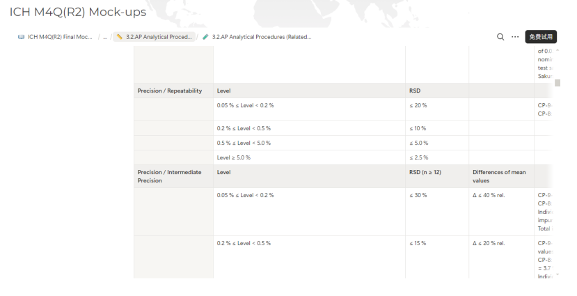Go to ICH M4Q(R2) Final Moc... breadcrumb
577x296 pixels.
(59, 37)
